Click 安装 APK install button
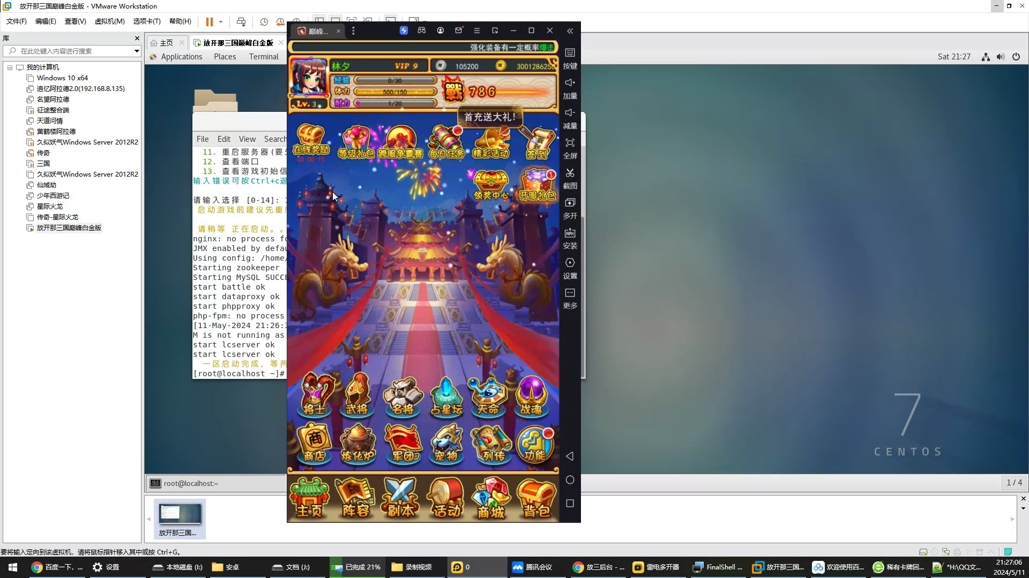 tap(570, 238)
